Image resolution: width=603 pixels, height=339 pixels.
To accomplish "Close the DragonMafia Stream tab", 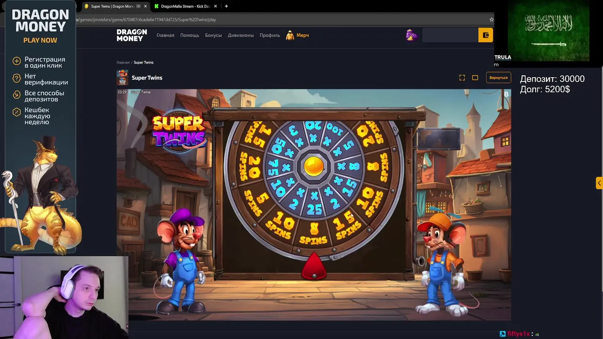I will 215,6.
